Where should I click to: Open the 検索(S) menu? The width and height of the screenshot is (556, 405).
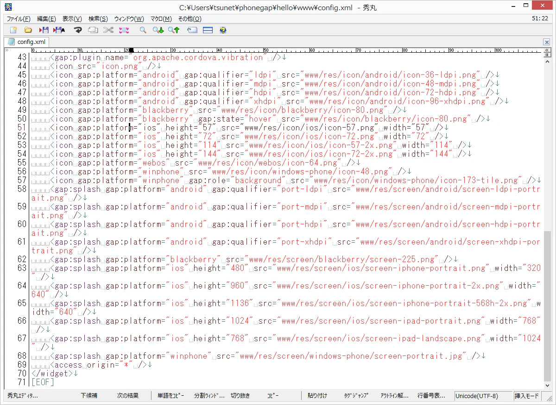point(98,19)
